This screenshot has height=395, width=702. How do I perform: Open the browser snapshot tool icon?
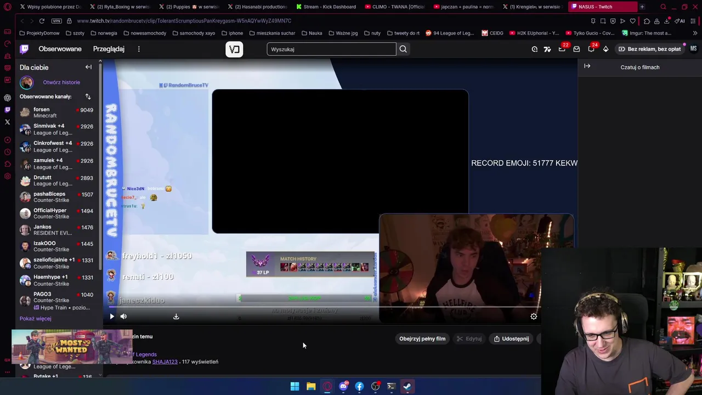coord(603,21)
